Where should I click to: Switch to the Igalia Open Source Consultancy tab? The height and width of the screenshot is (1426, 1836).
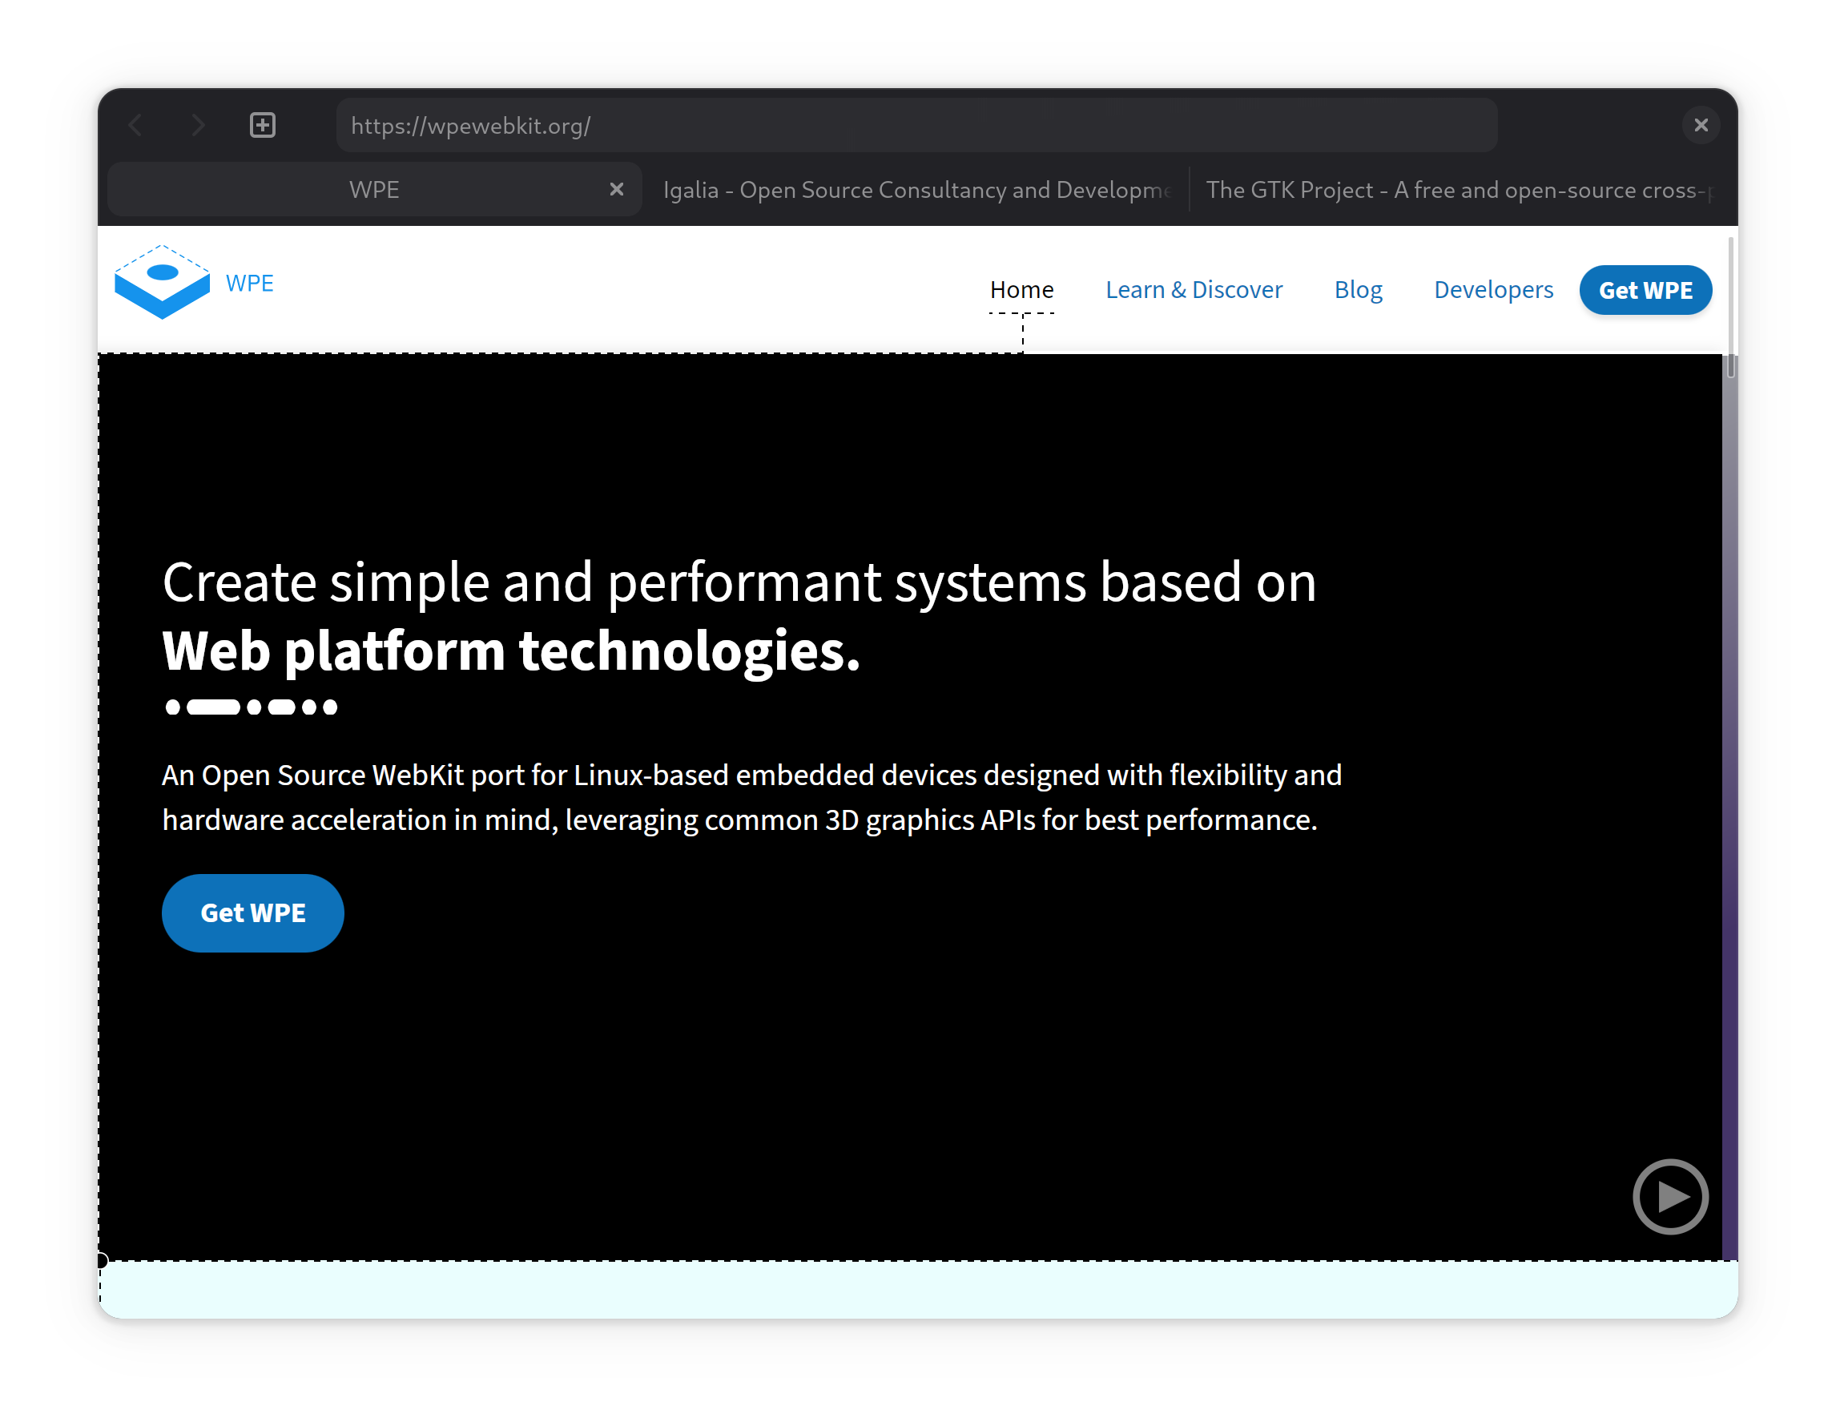916,189
